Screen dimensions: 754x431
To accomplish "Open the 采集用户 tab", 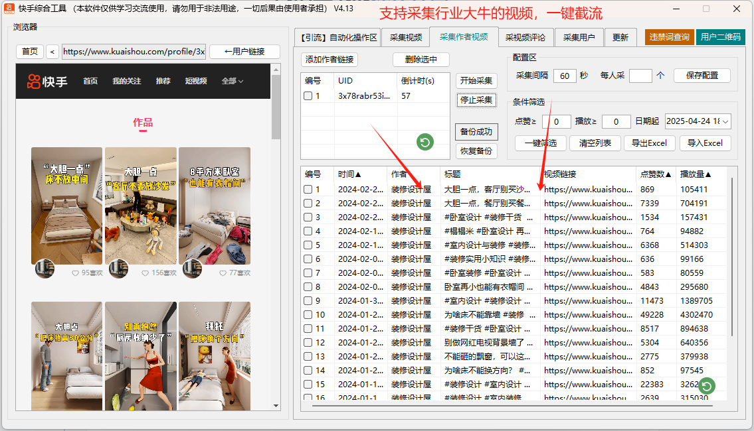I will 581,38.
